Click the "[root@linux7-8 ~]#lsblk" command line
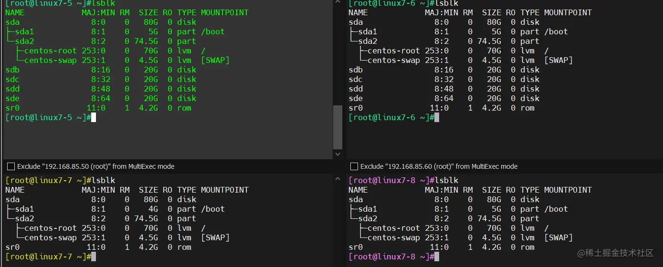This screenshot has height=267, width=663. pyautogui.click(x=403, y=180)
